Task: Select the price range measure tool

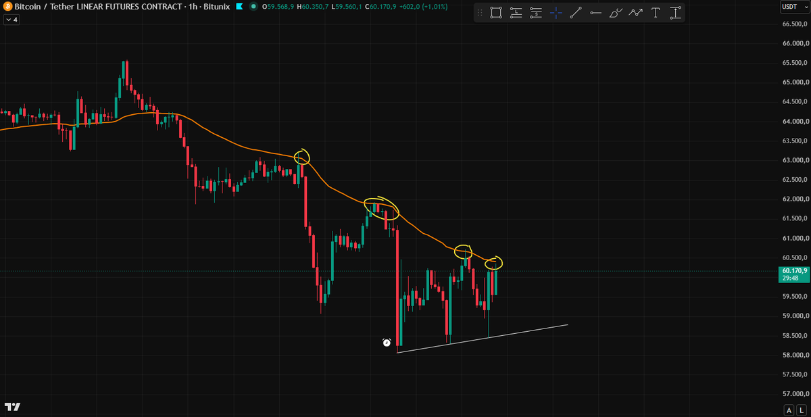Action: click(675, 12)
